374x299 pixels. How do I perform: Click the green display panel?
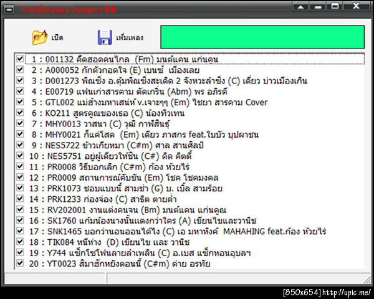click(262, 37)
